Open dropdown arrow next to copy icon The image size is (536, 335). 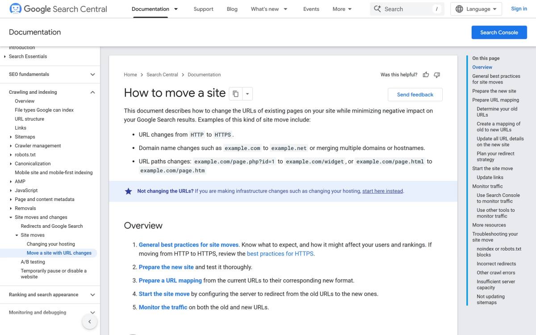pos(247,94)
